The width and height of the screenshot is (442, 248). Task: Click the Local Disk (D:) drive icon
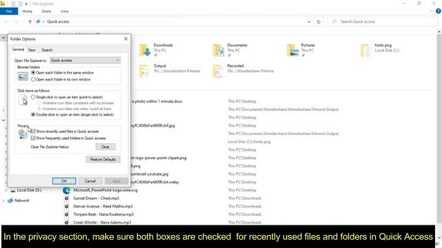coord(12,190)
